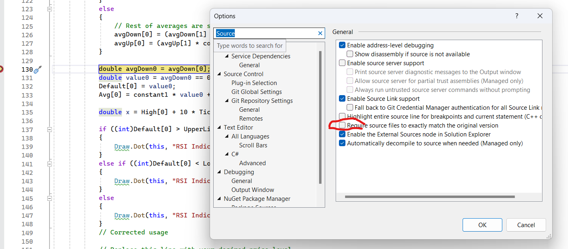Clear the Options search box with X
Viewport: 568px width, 249px height.
tap(320, 33)
